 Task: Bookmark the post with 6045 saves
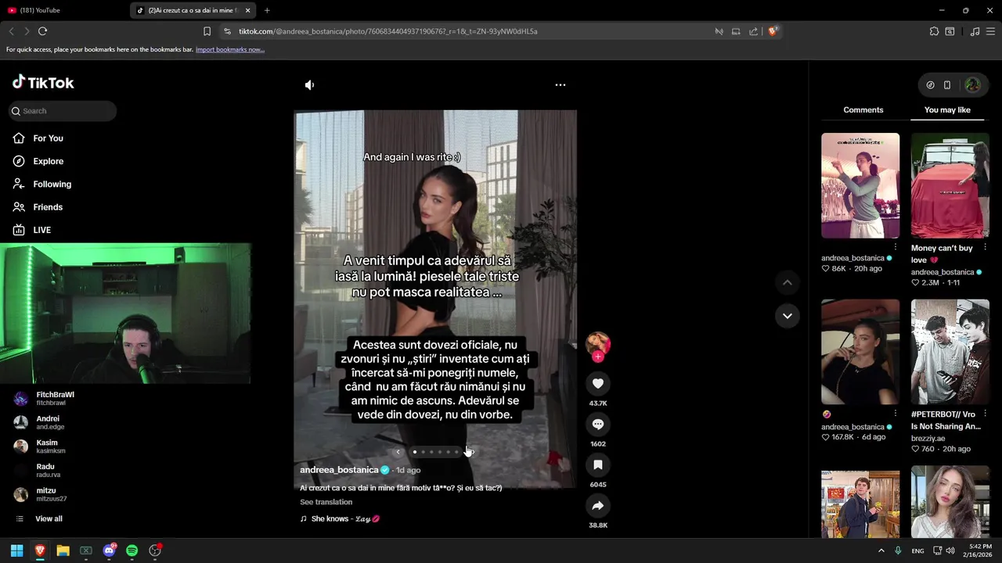pyautogui.click(x=598, y=464)
